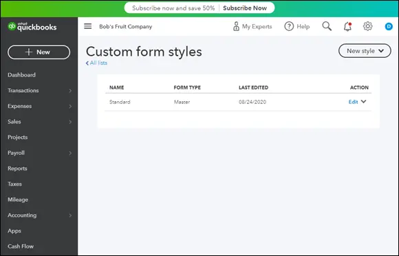Open Cash Flow in the sidebar

pyautogui.click(x=21, y=246)
